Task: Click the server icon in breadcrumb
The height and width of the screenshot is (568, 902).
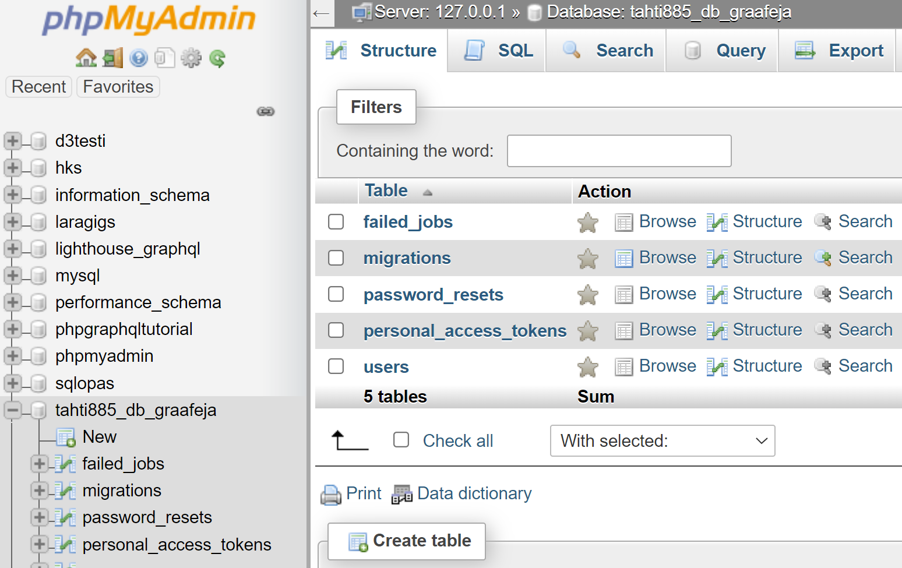Action: coord(362,12)
